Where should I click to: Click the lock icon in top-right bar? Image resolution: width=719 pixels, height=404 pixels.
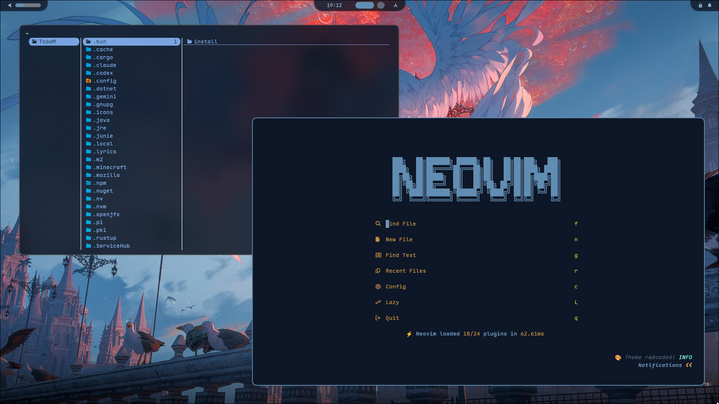pos(700,5)
